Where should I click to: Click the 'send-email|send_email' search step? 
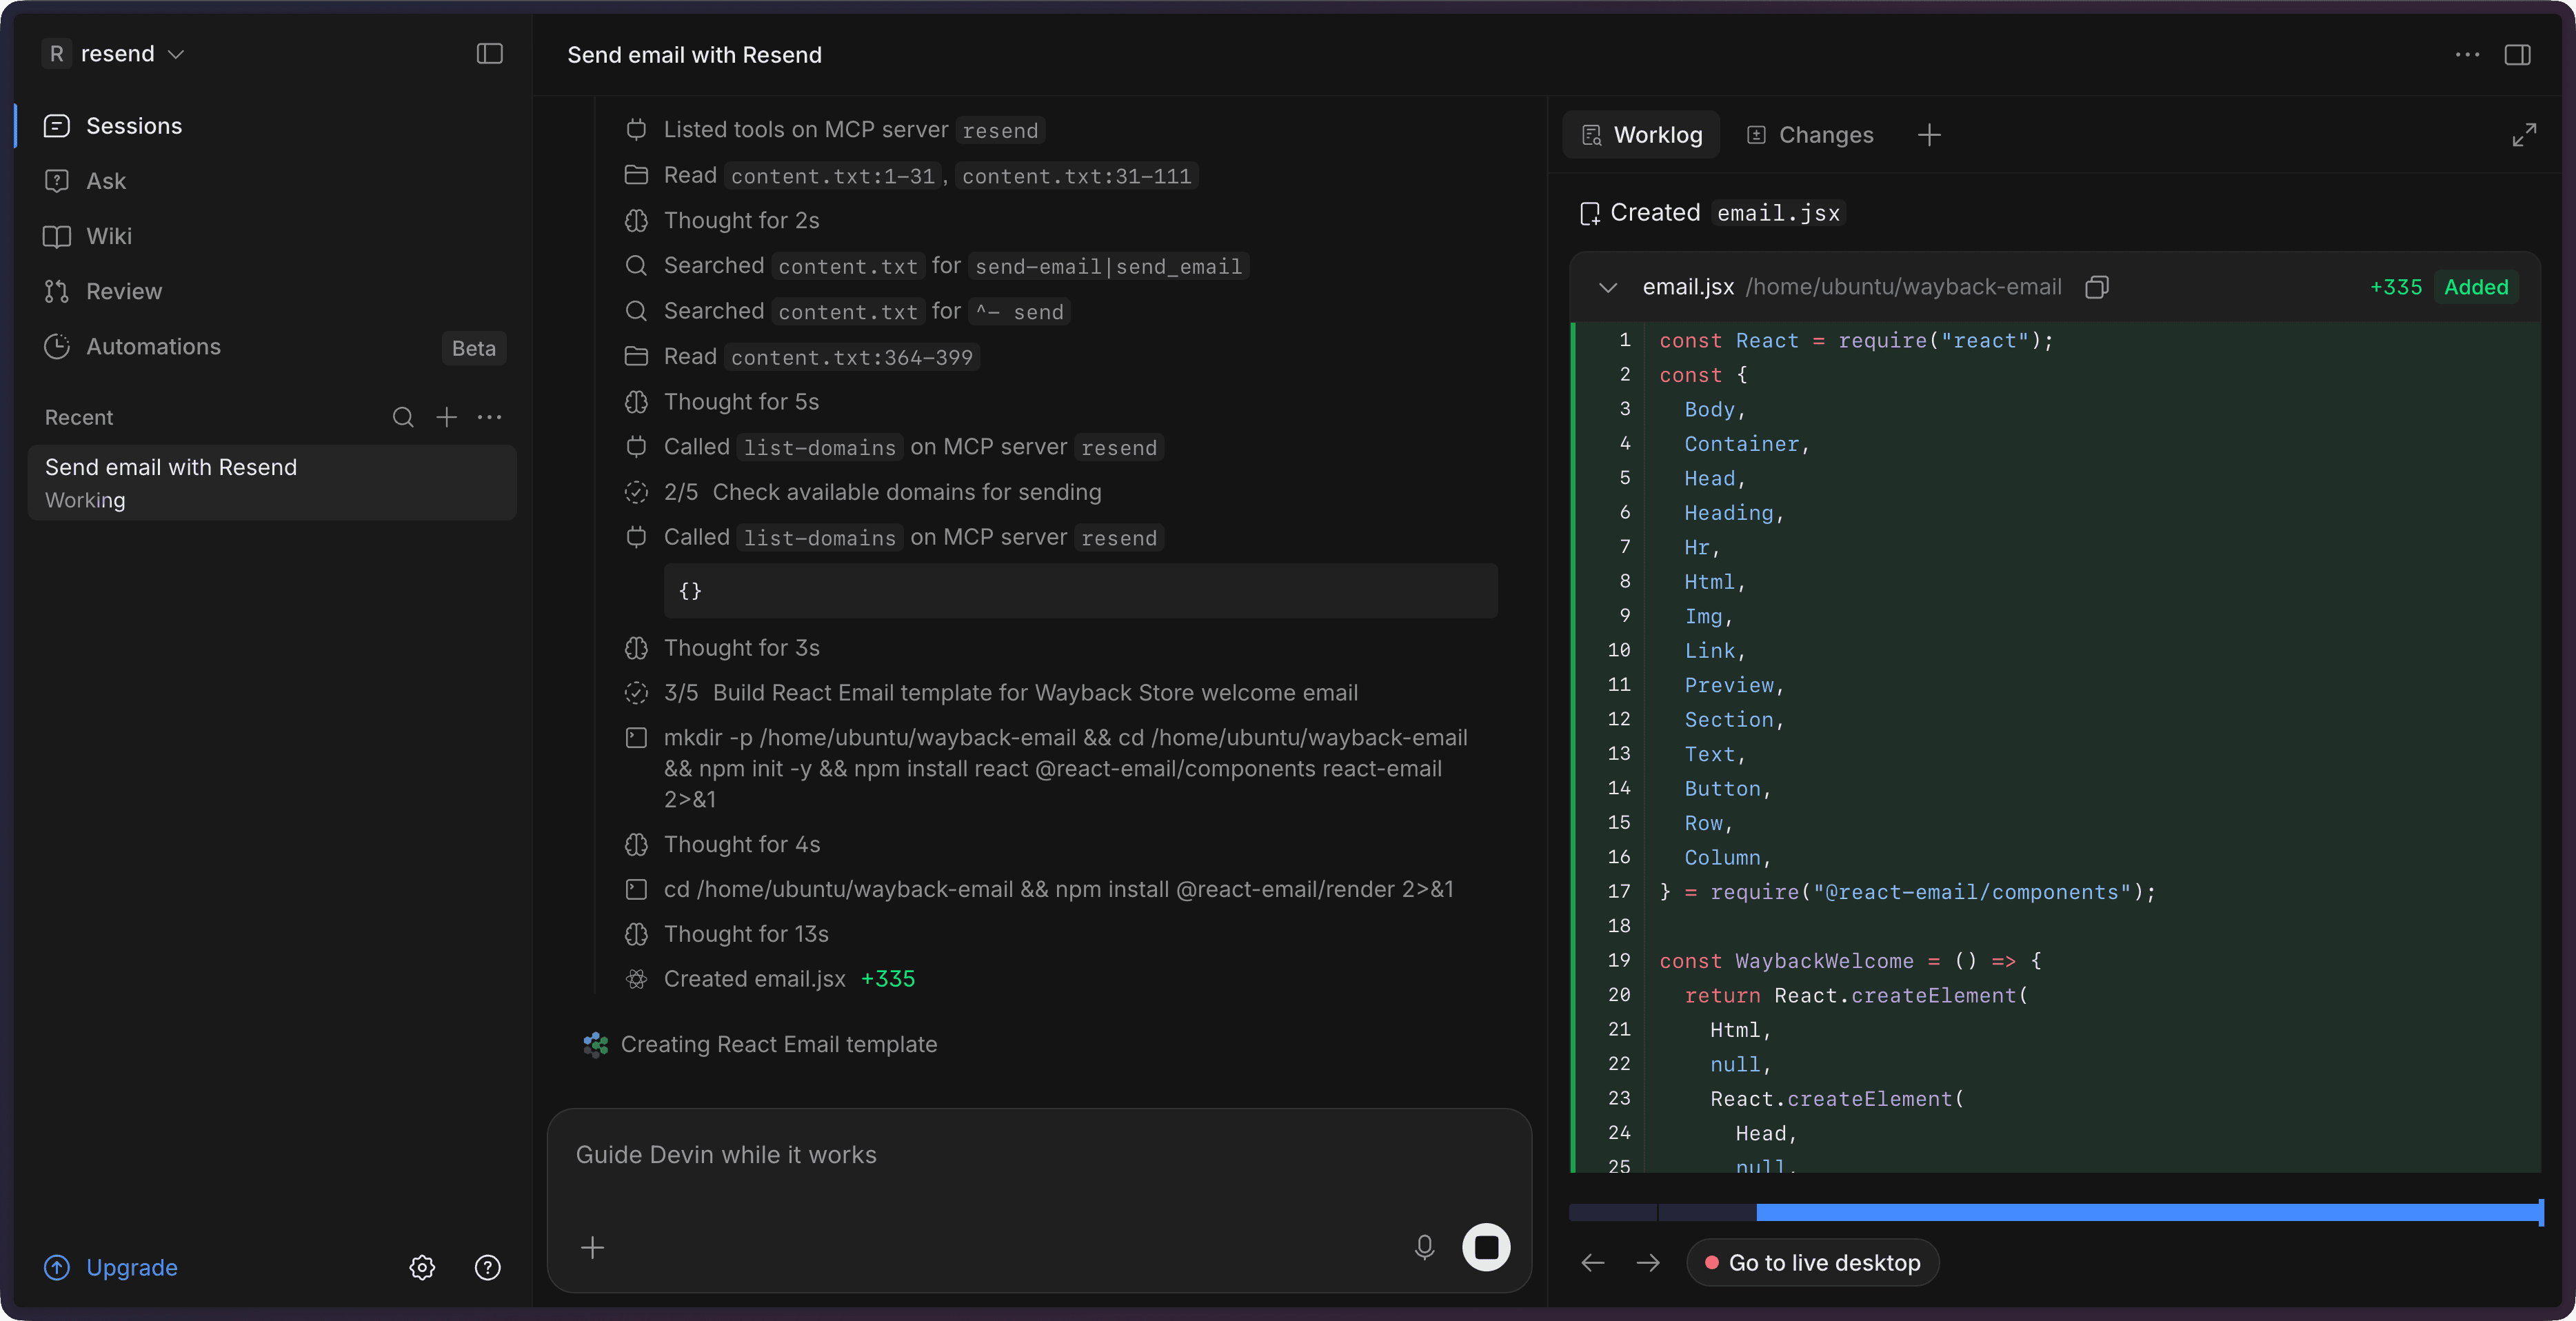pyautogui.click(x=937, y=266)
